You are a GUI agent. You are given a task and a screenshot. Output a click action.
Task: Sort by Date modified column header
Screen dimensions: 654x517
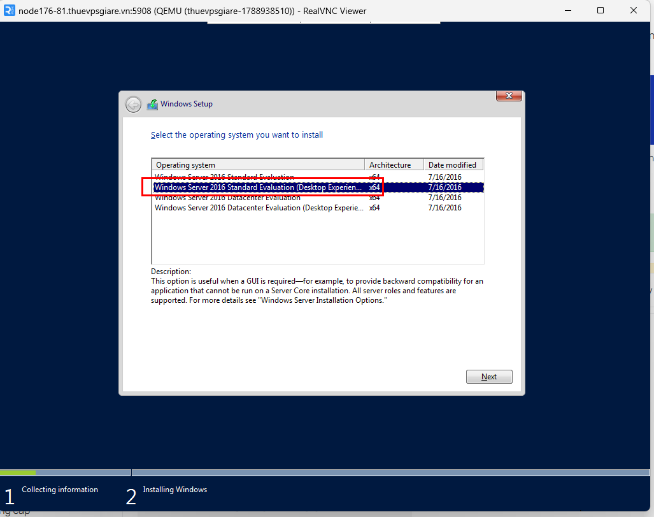(453, 164)
